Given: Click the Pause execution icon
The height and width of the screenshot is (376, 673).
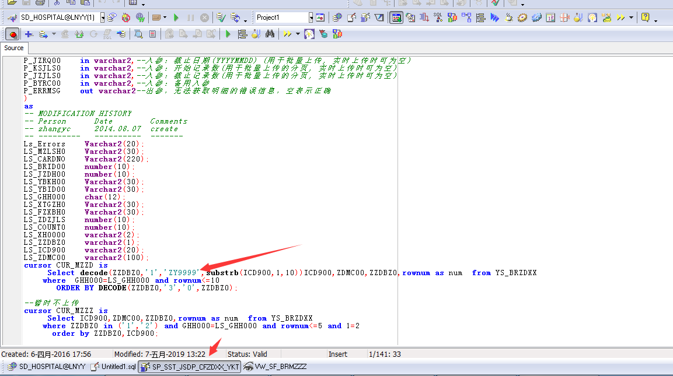Looking at the screenshot, I should coord(190,17).
